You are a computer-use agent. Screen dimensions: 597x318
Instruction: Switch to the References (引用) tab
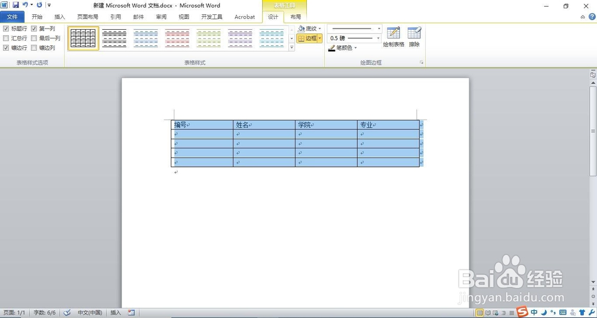tap(116, 17)
